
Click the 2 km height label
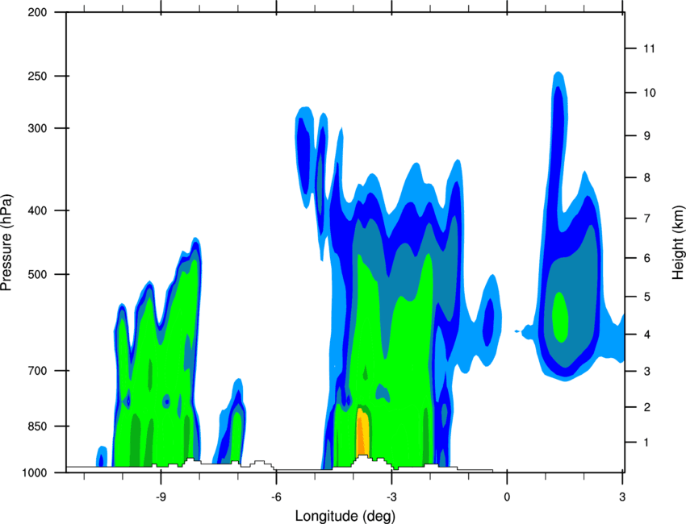[x=646, y=407]
